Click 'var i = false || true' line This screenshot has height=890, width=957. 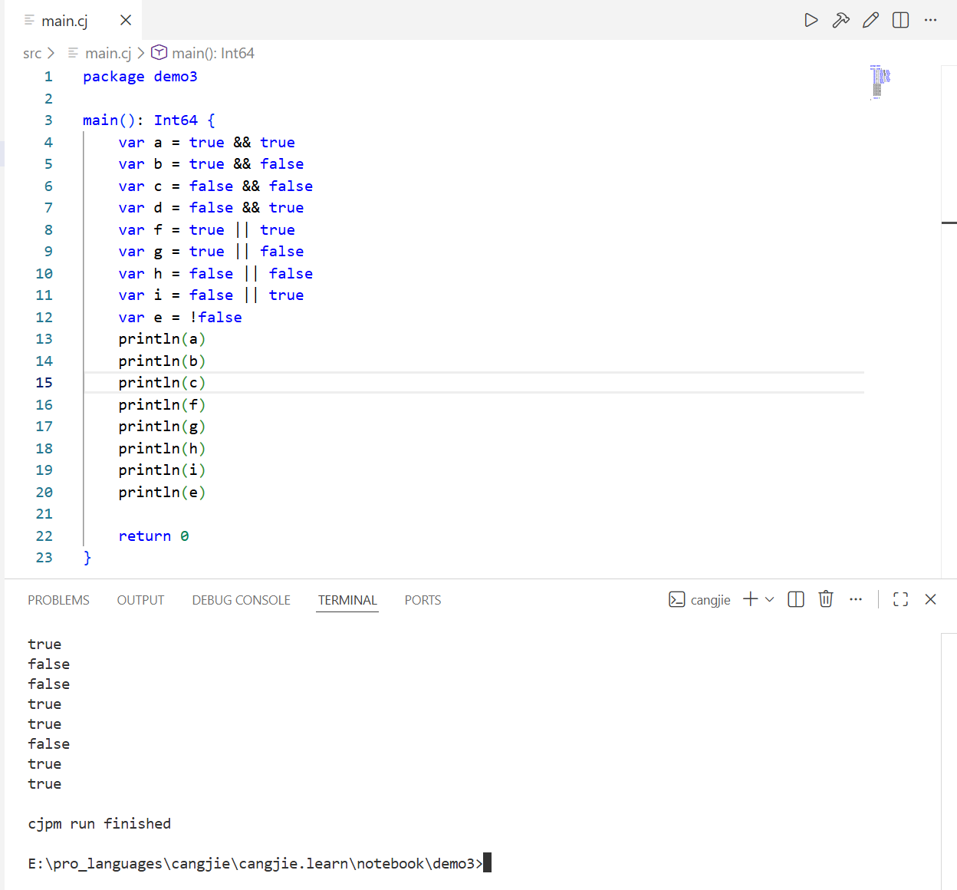click(211, 295)
